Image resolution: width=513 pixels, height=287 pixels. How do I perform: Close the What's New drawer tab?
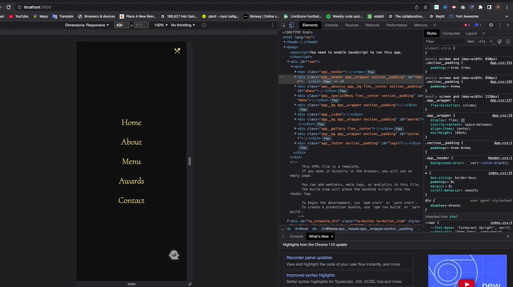pyautogui.click(x=332, y=236)
